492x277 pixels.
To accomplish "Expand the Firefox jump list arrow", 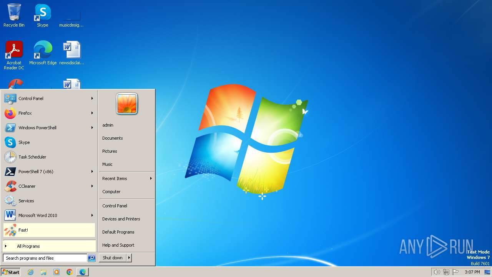I will [92, 113].
